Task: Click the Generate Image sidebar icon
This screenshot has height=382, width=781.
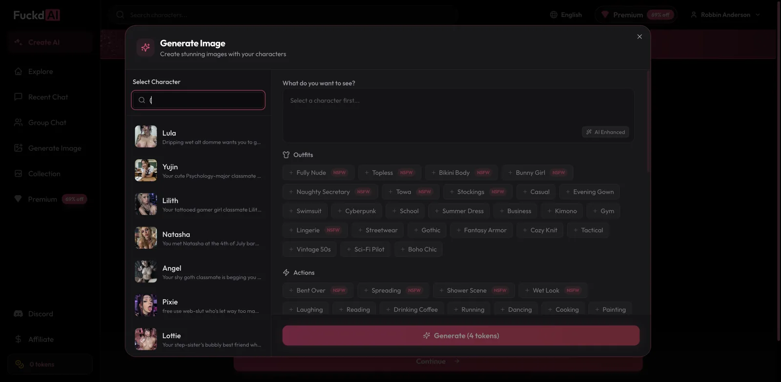Action: (x=18, y=148)
